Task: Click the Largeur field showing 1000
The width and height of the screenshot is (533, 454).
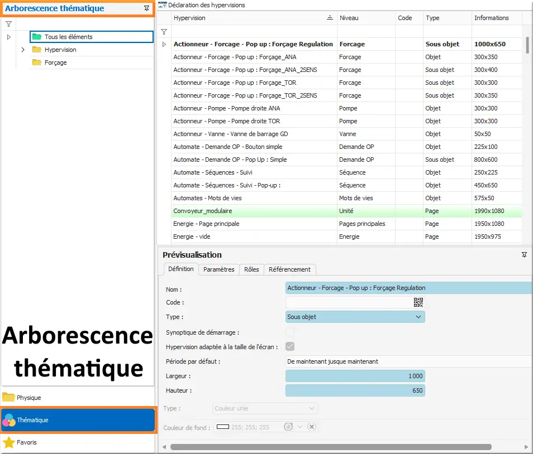Action: tap(355, 376)
